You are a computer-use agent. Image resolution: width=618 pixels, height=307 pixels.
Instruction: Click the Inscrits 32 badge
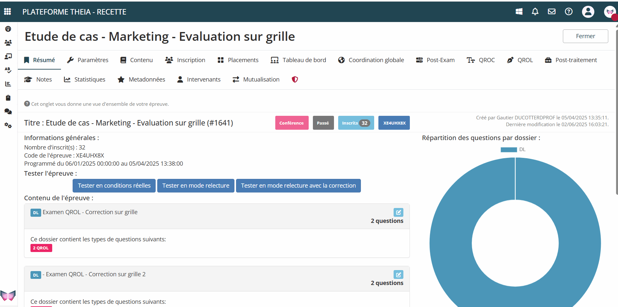356,123
